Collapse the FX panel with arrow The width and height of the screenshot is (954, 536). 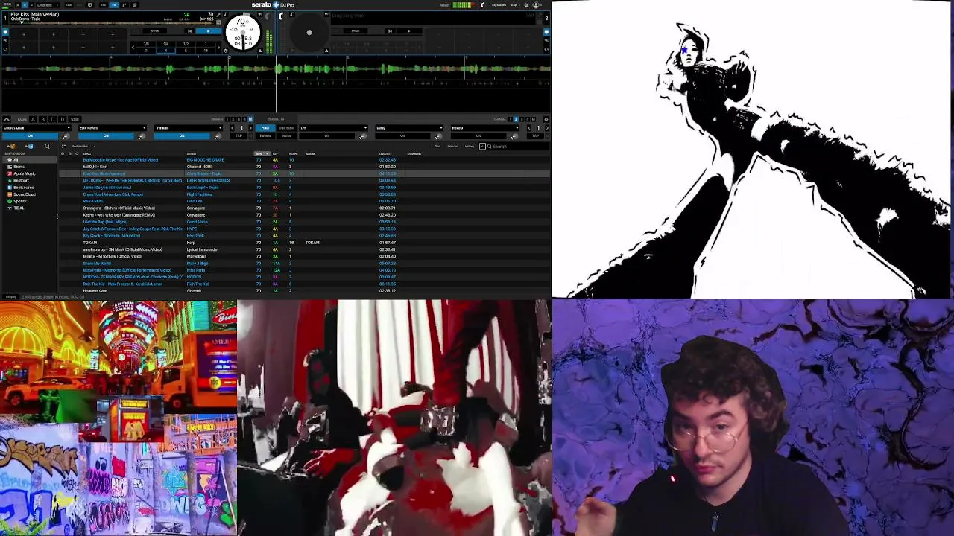click(6, 119)
